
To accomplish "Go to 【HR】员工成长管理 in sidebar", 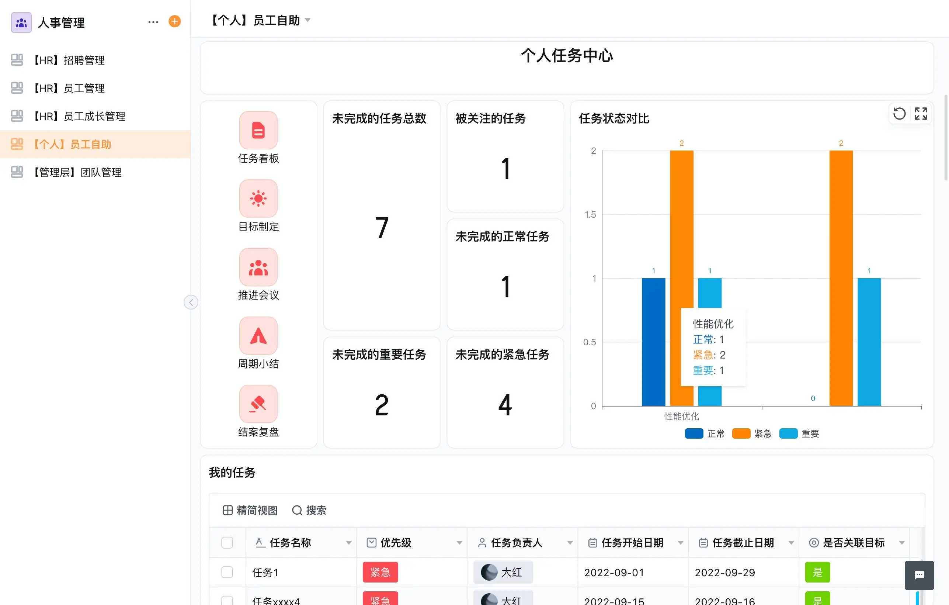I will pos(95,116).
